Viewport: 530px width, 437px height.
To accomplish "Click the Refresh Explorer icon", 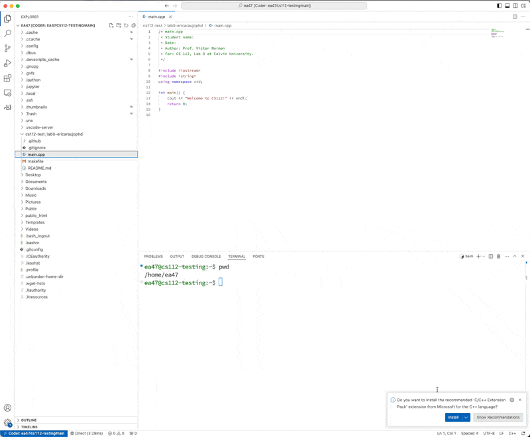I will (x=126, y=25).
